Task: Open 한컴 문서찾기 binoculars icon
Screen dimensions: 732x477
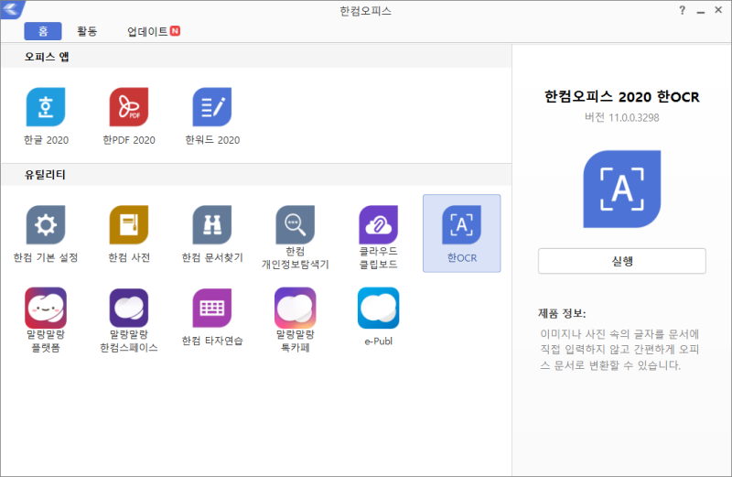Action: (x=212, y=224)
